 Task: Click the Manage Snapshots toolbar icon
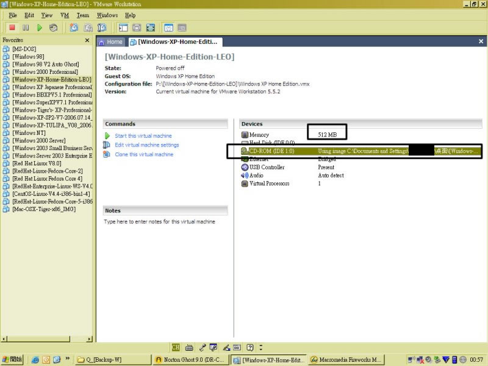102,27
